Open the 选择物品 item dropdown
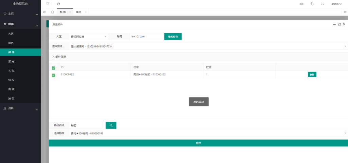 (x=207, y=134)
